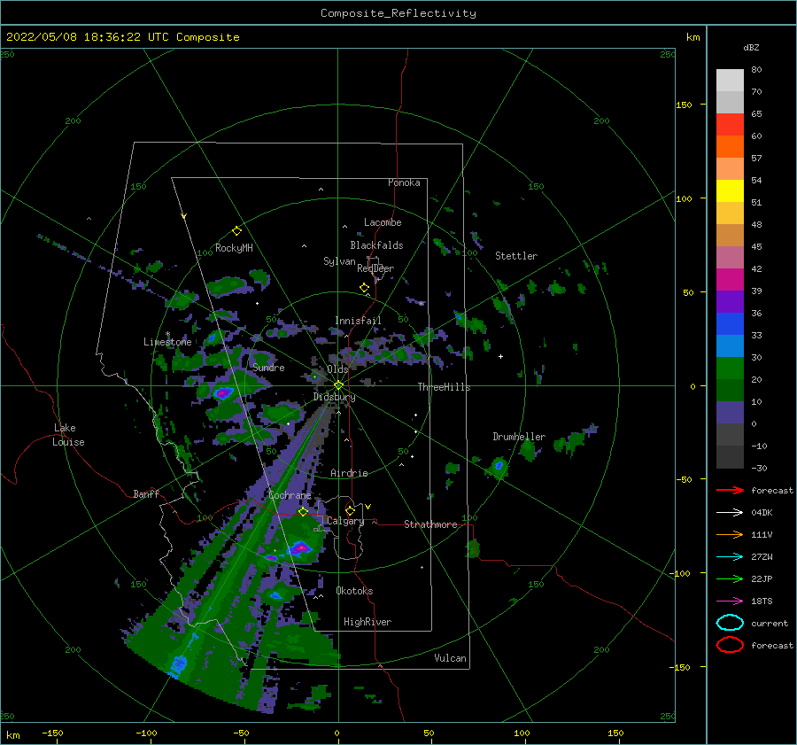Select the slate purple 10 dBZ swatch
The image size is (797, 745).
pos(730,412)
